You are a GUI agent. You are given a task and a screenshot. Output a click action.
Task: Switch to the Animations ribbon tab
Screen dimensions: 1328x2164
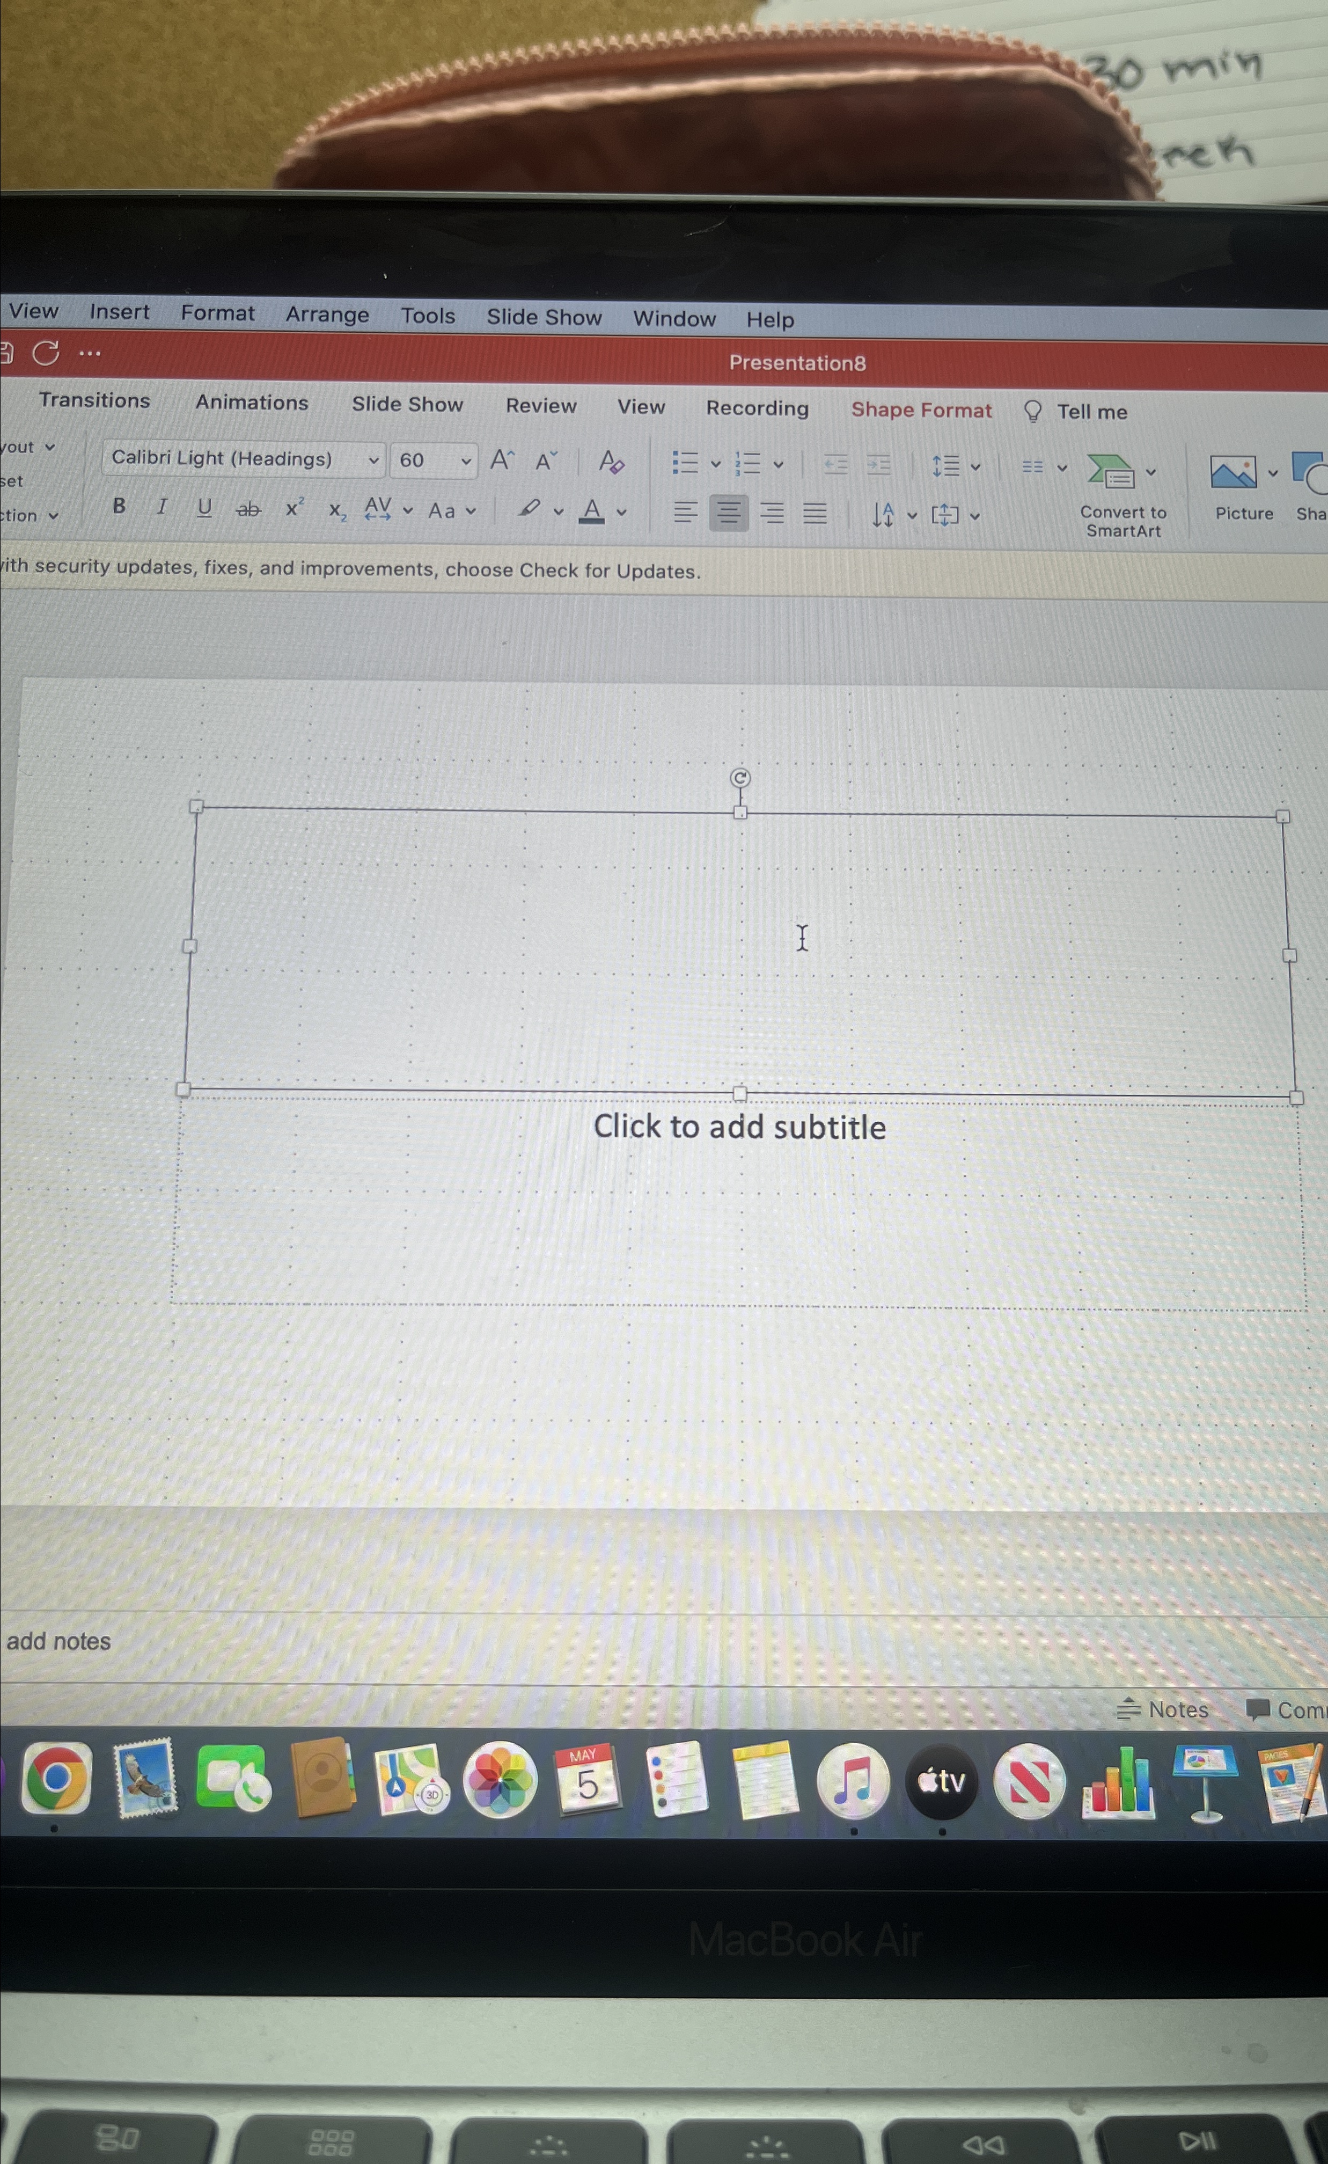251,402
